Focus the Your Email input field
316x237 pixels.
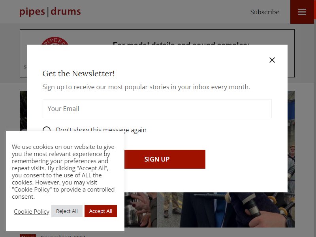(157, 109)
